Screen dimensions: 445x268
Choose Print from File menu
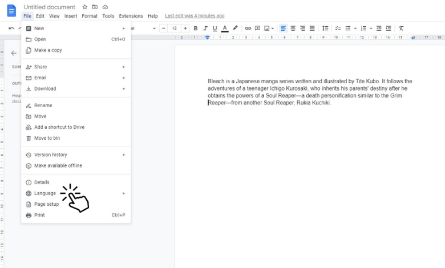click(x=76, y=215)
